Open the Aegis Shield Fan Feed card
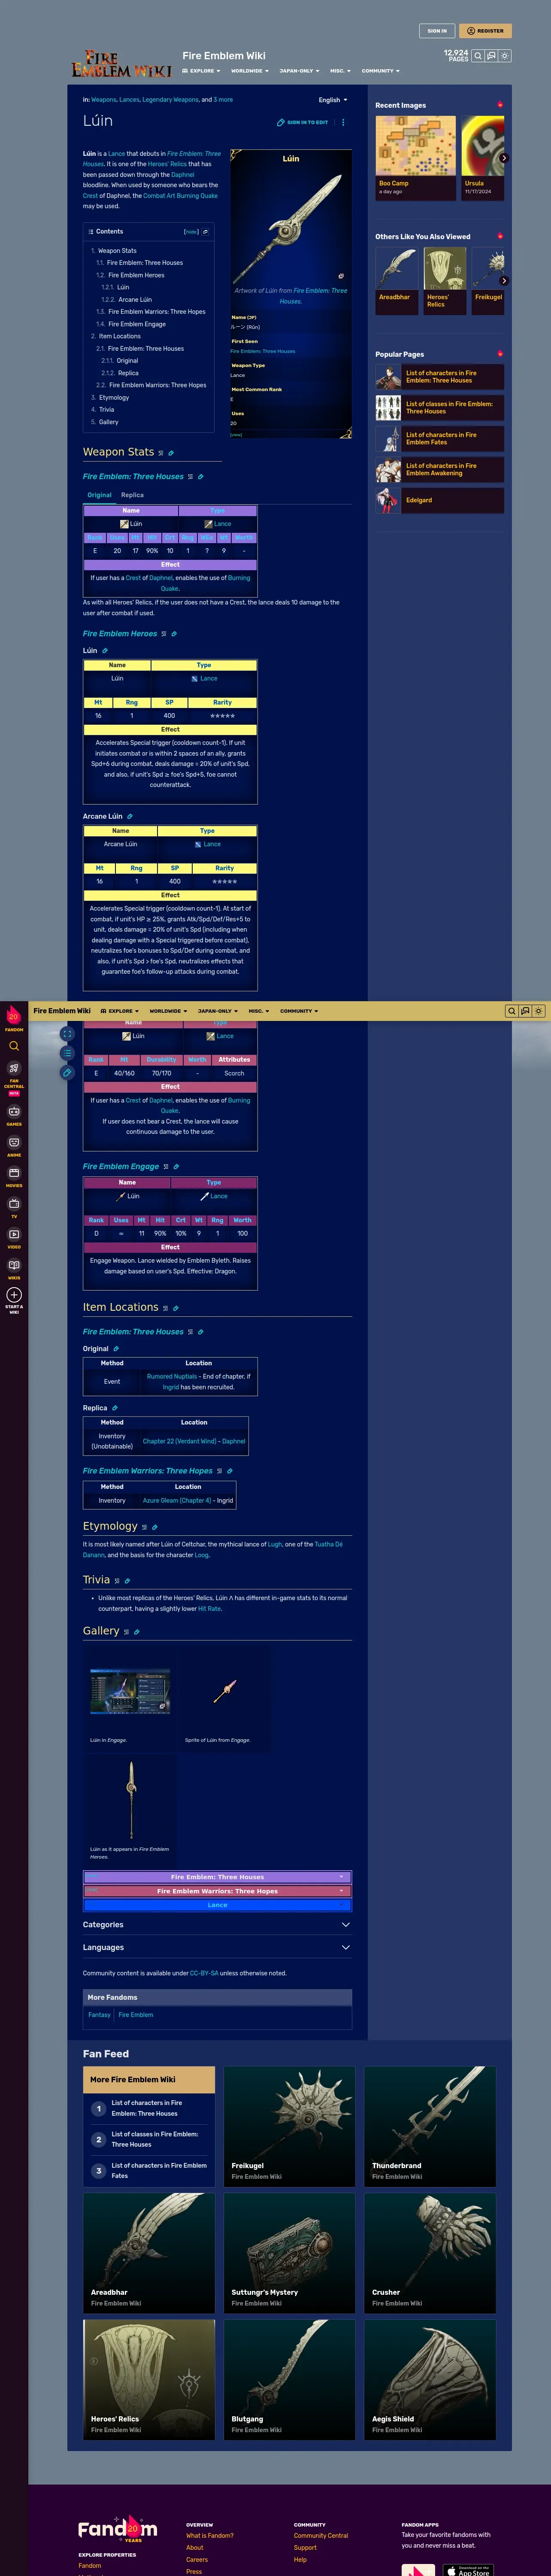 (x=430, y=2380)
